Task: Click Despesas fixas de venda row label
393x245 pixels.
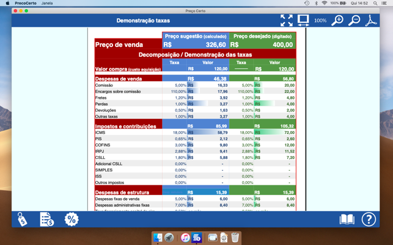Action: pos(117,199)
